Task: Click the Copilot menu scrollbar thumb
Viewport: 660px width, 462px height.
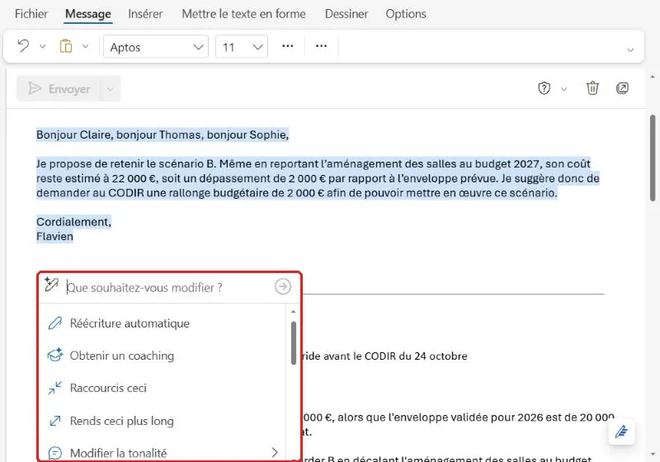Action: 294,343
